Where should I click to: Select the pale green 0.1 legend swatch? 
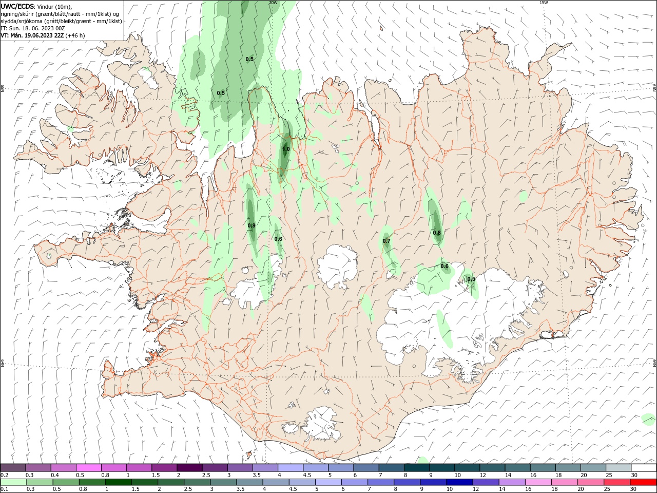click(13, 482)
